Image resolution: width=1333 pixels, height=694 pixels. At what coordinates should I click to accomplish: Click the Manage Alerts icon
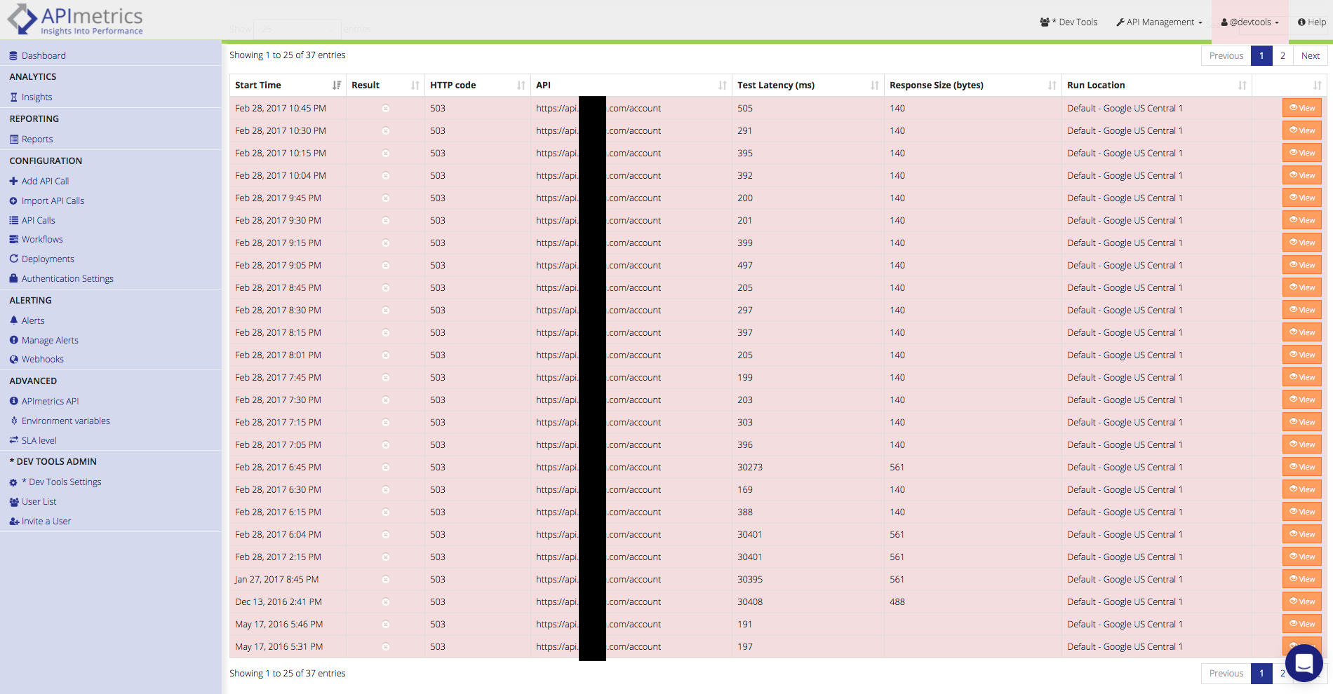coord(13,340)
